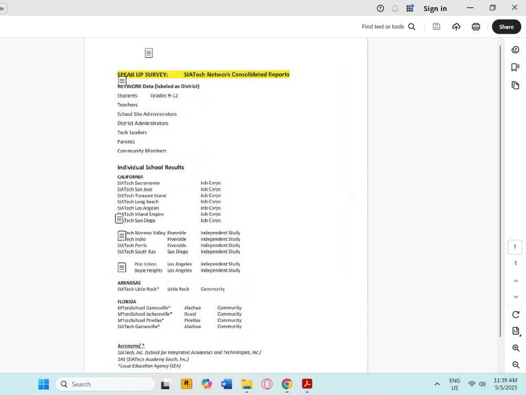Open the note beside NETWORK Data heading
Image resolution: width=526 pixels, height=395 pixels.
(x=122, y=81)
